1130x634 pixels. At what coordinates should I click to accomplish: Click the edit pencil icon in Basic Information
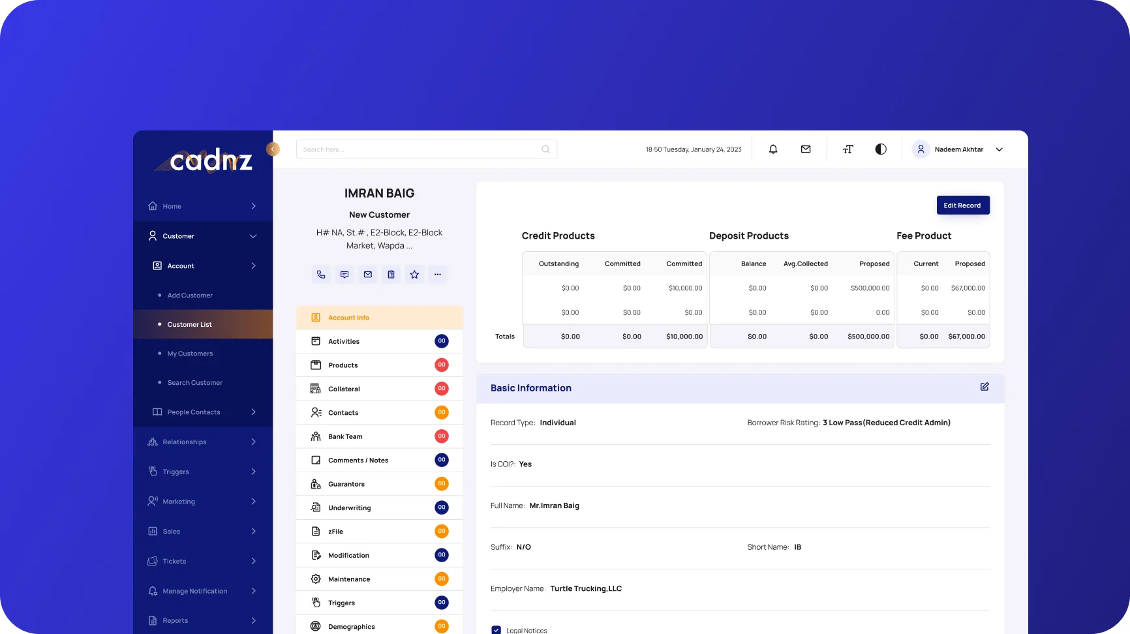985,387
